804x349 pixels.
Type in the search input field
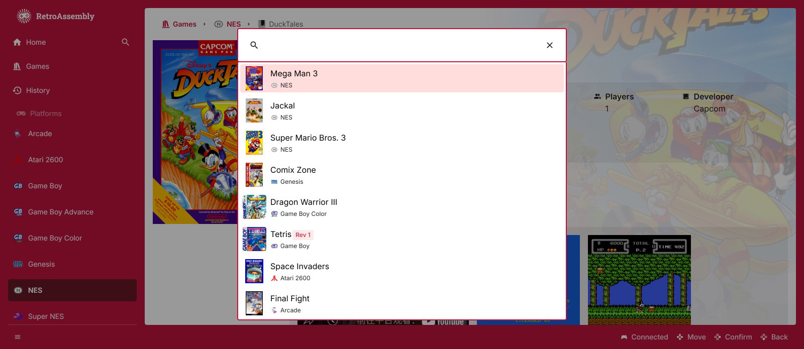[x=402, y=45]
